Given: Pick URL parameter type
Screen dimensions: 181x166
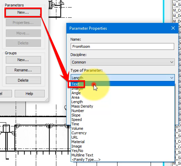Looking at the screenshot, I should point(123,137).
